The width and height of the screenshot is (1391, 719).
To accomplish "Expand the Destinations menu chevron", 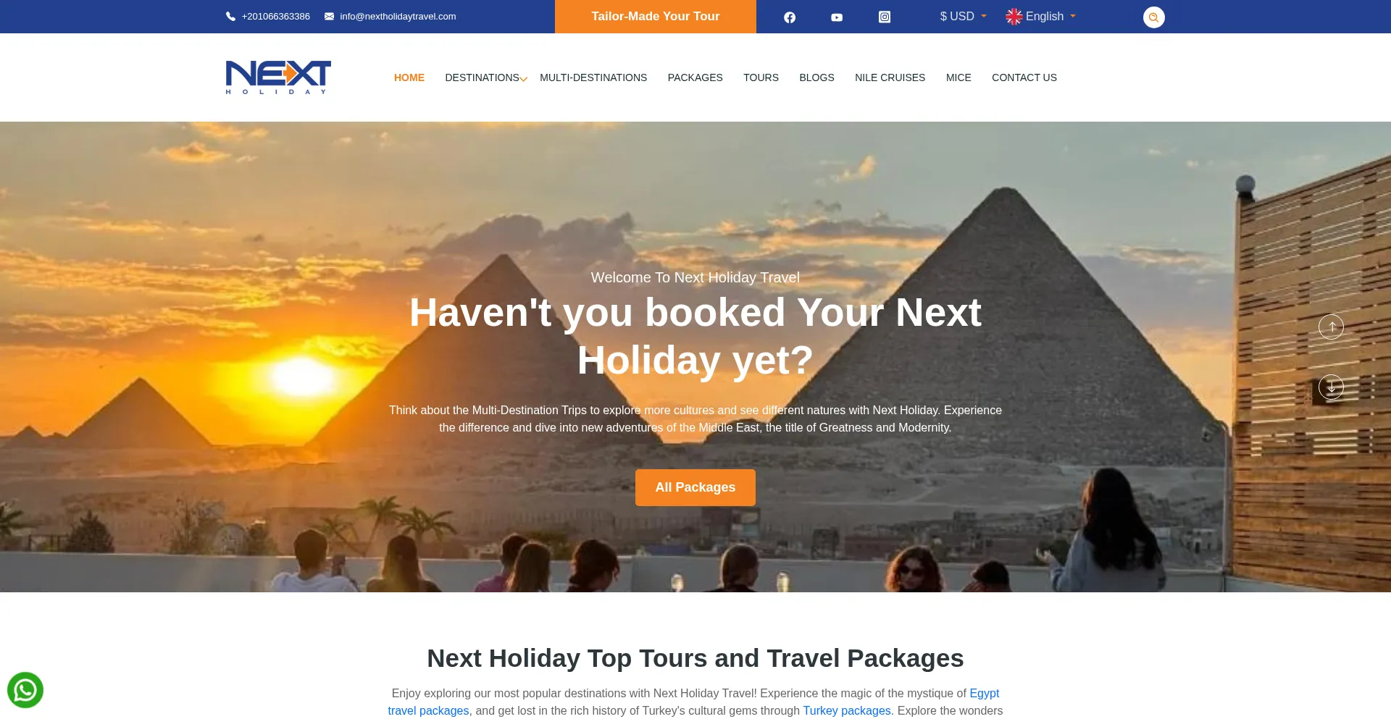I will 524,79.
